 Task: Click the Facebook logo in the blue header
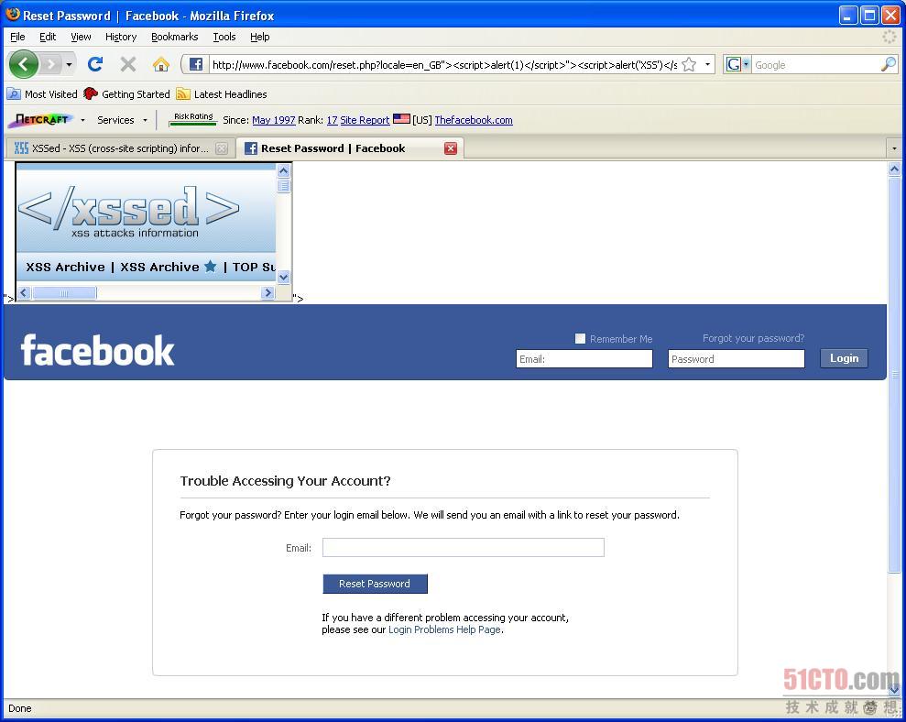(97, 350)
